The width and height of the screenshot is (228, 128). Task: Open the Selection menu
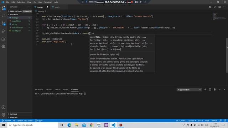tap(21, 2)
